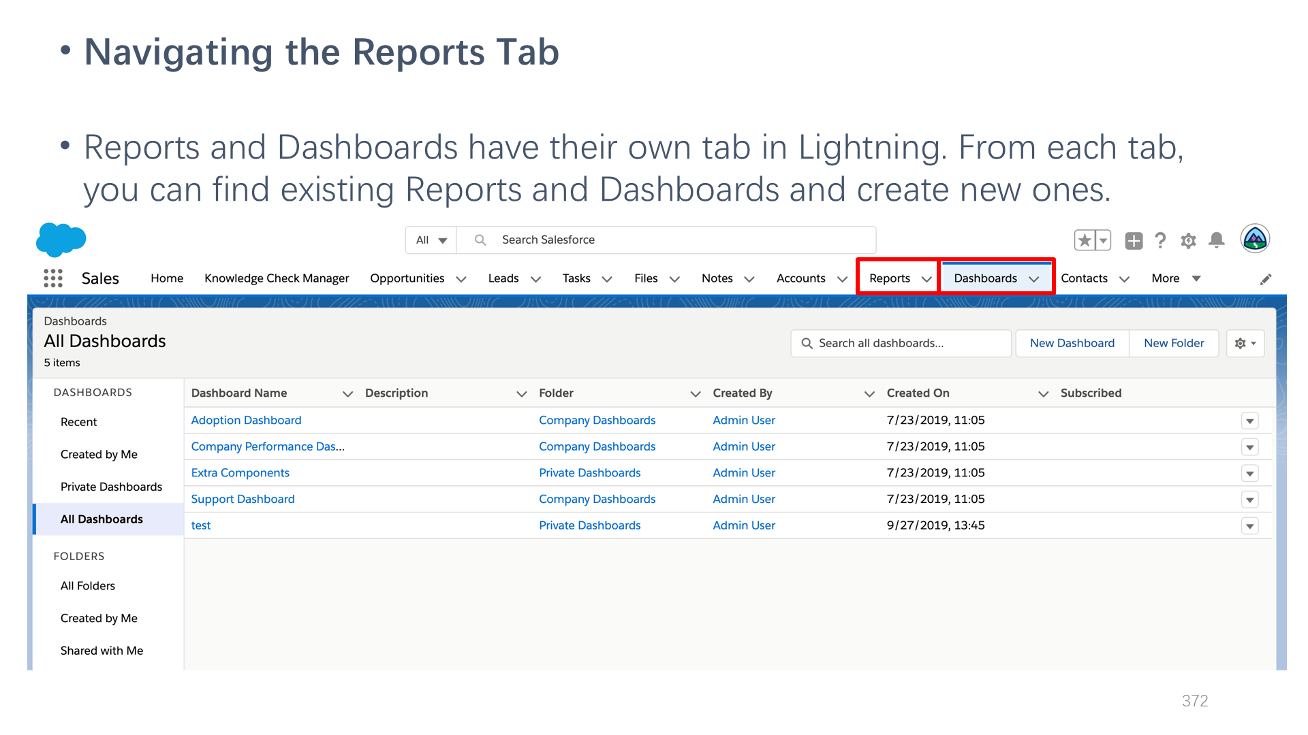The width and height of the screenshot is (1308, 735).
Task: Select Private Dashboards in sidebar
Action: [111, 487]
